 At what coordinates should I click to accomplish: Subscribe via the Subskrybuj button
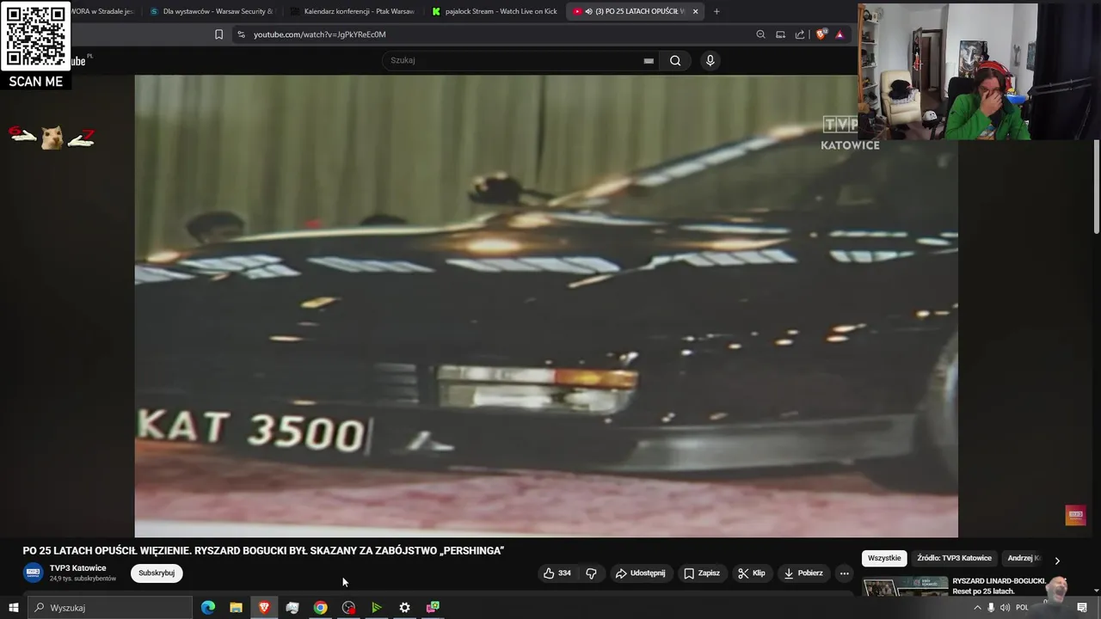(x=157, y=573)
